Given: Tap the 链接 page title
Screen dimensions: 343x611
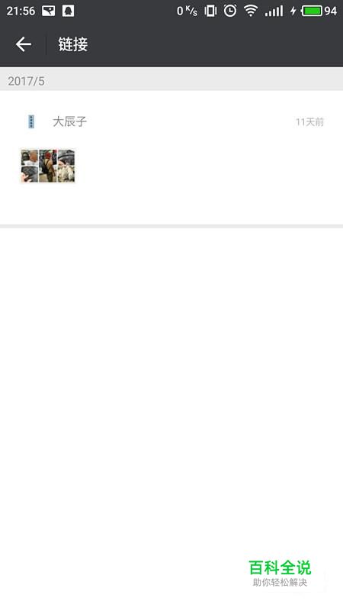Looking at the screenshot, I should tap(73, 44).
